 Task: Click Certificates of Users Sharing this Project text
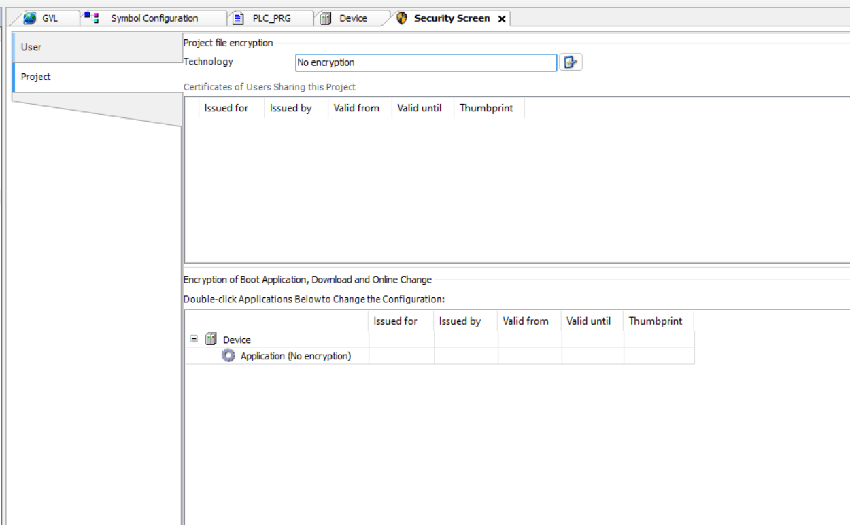pos(269,87)
